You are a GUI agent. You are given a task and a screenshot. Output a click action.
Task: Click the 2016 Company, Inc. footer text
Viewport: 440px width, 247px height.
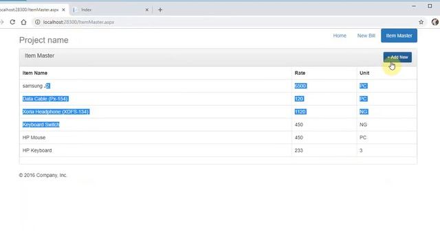click(x=43, y=175)
